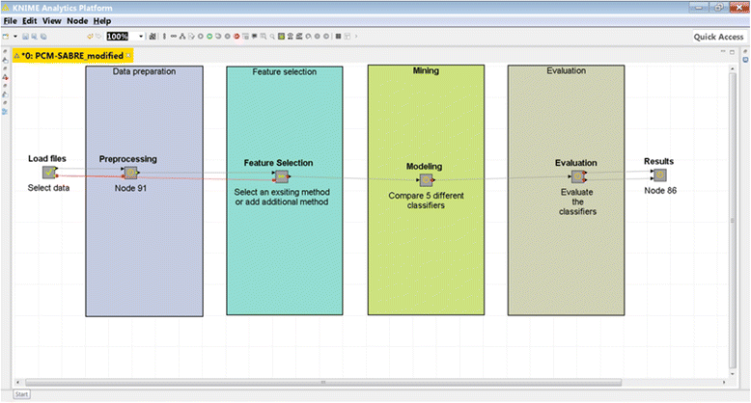Select the Feature Selection node icon
This screenshot has height=403, width=751.
click(x=281, y=176)
